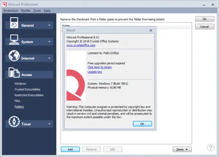Viewport: 219px width, 157px height.
Task: Click the Add folder button
Action: click(x=70, y=149)
